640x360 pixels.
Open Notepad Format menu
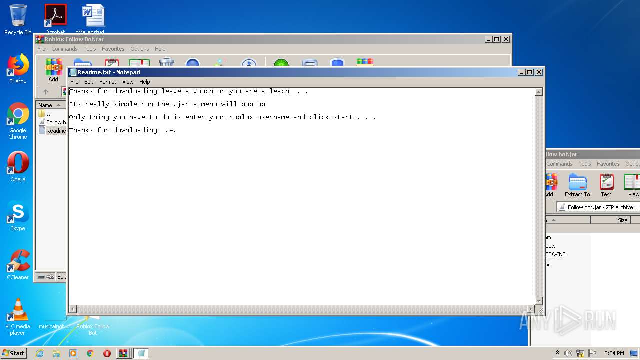pyautogui.click(x=108, y=82)
